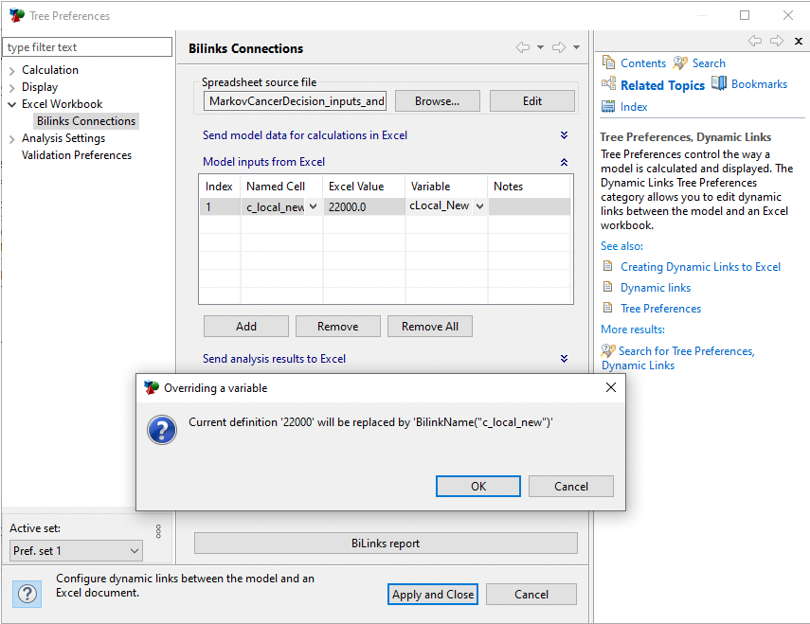Click the type filter text field
This screenshot has height=624, width=810.
coord(87,47)
